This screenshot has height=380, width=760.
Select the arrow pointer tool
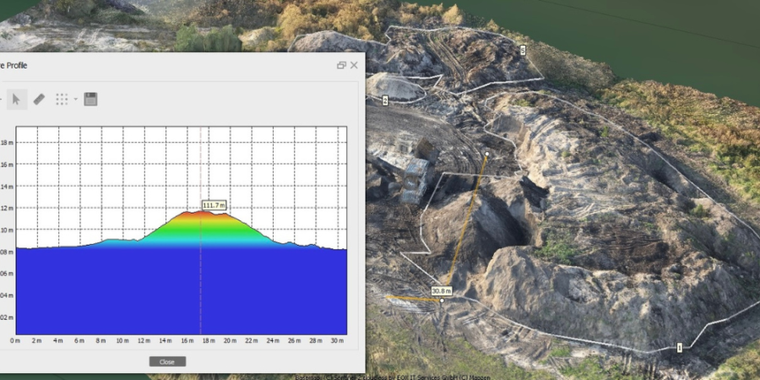tap(16, 100)
